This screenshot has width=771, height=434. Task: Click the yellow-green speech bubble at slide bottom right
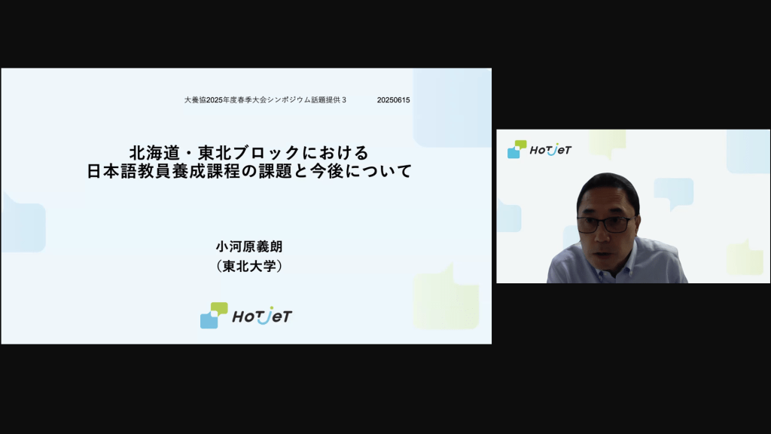click(446, 298)
